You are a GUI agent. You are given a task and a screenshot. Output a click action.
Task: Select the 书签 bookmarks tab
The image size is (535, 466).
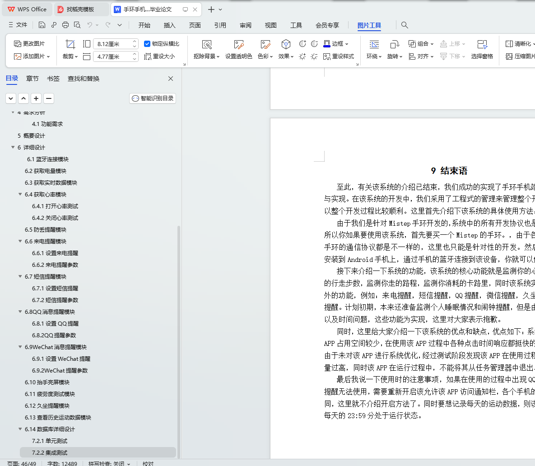pyautogui.click(x=53, y=79)
